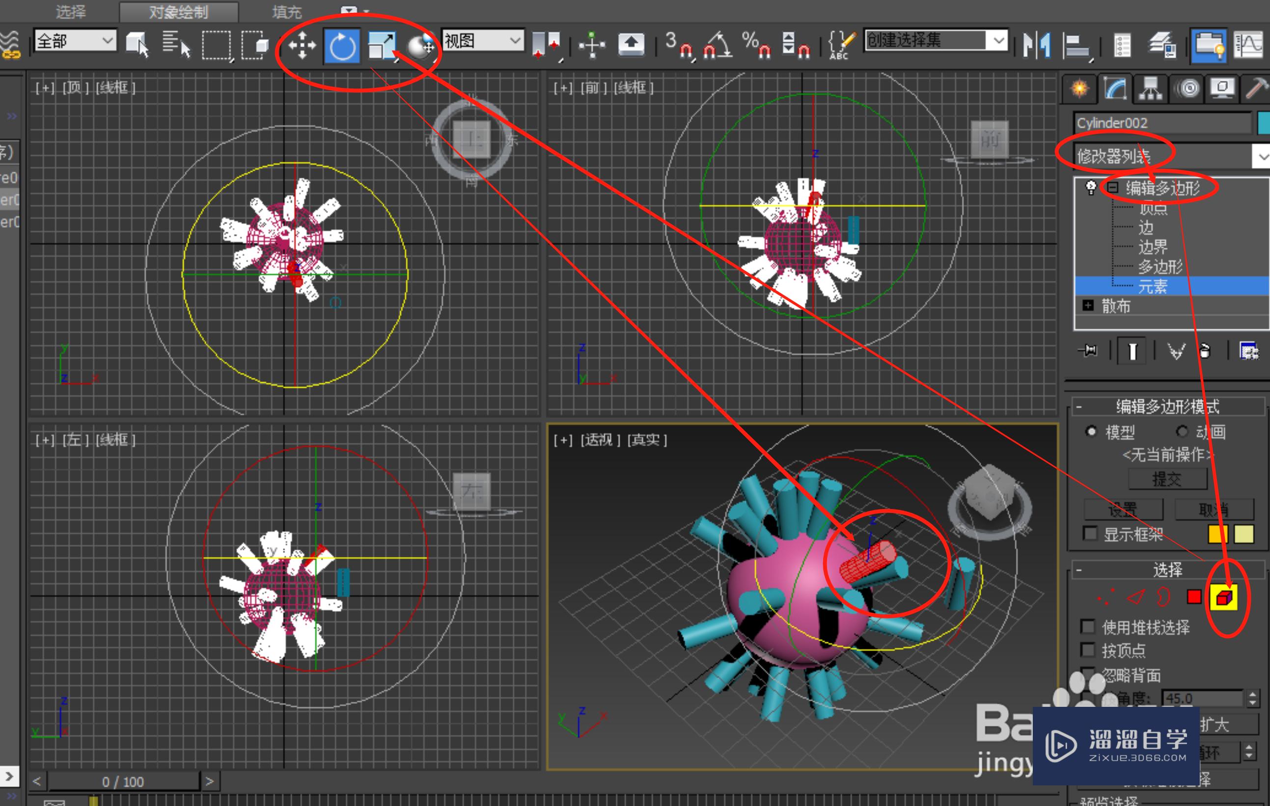Open the 填充 ribbon tab
1270x806 pixels.
pyautogui.click(x=286, y=12)
